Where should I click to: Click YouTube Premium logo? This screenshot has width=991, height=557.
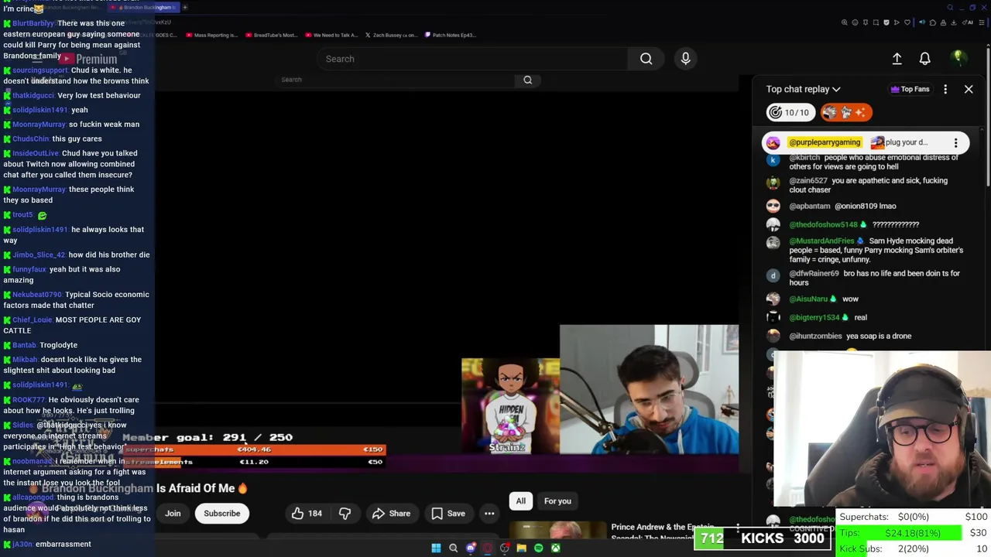point(87,59)
